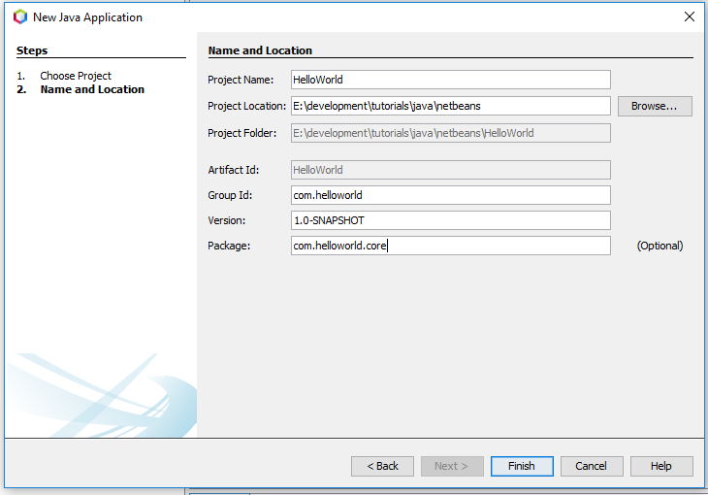Click the 'Project Location:' label

pyautogui.click(x=247, y=106)
